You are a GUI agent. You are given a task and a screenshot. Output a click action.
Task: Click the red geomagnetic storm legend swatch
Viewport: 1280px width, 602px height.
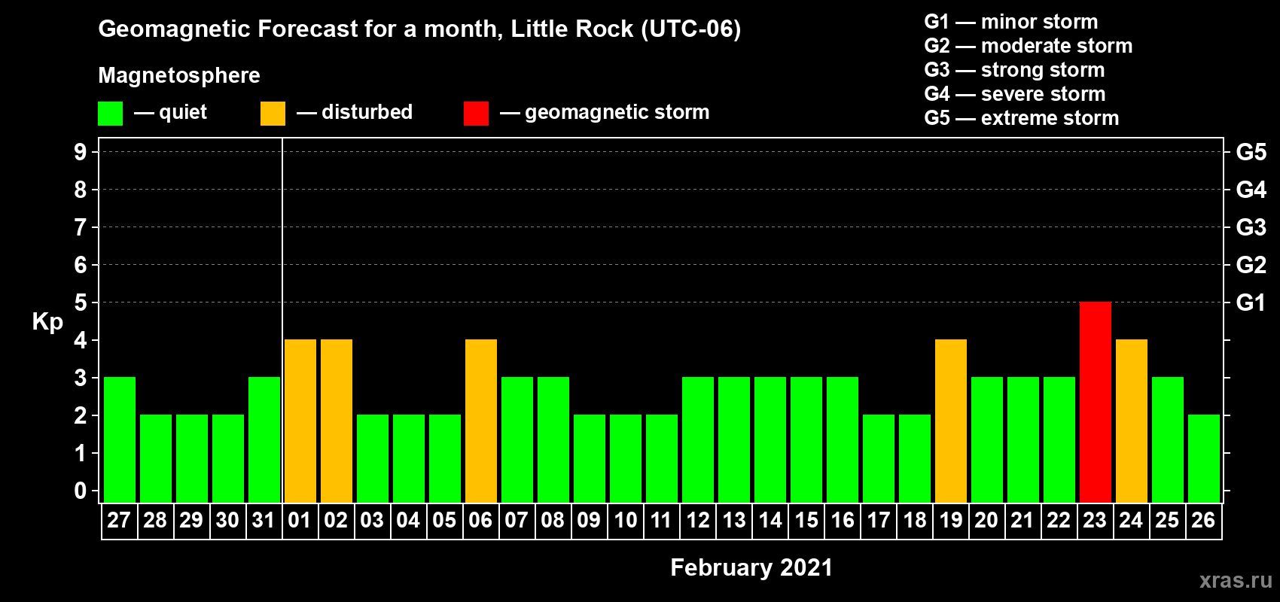pyautogui.click(x=476, y=114)
